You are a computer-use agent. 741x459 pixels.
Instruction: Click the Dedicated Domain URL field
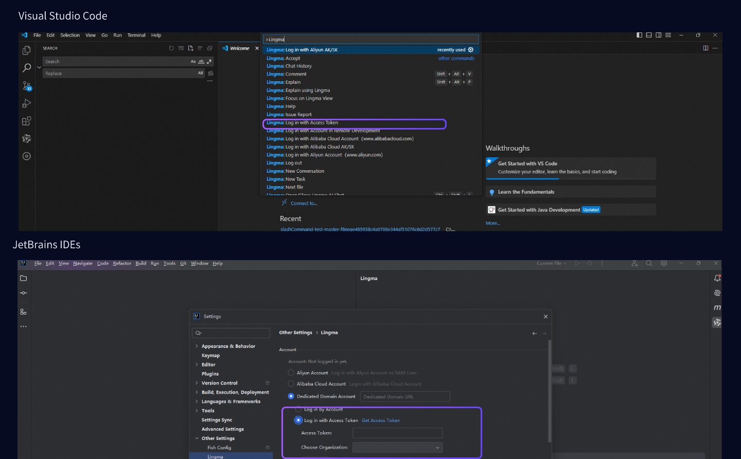tap(404, 397)
